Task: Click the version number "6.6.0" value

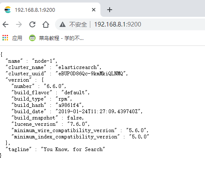Action: (x=54, y=86)
